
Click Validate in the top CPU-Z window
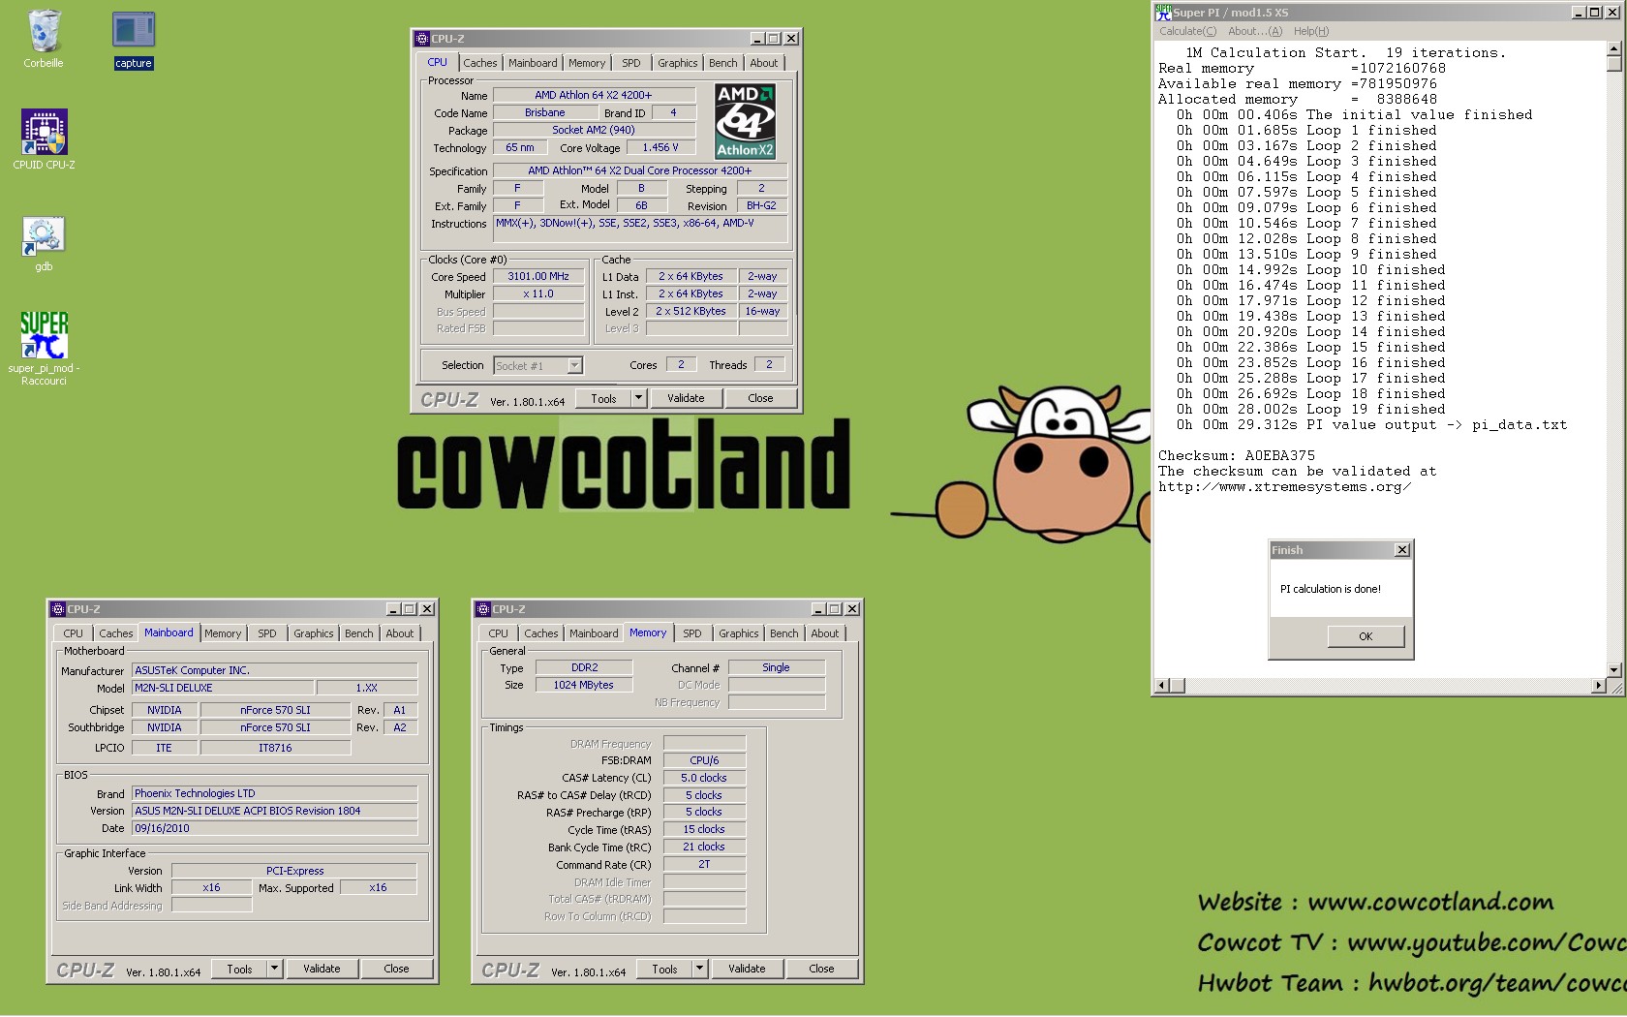coord(686,398)
